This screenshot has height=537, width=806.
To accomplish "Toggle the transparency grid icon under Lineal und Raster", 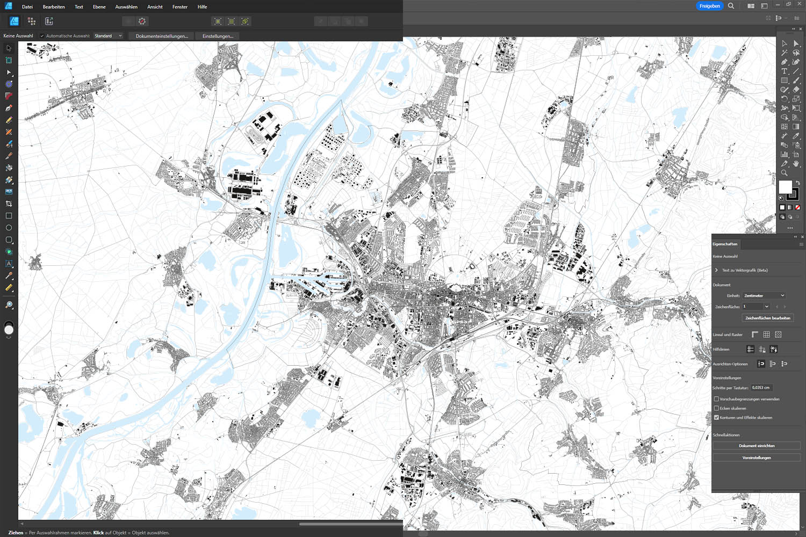I will click(x=778, y=335).
